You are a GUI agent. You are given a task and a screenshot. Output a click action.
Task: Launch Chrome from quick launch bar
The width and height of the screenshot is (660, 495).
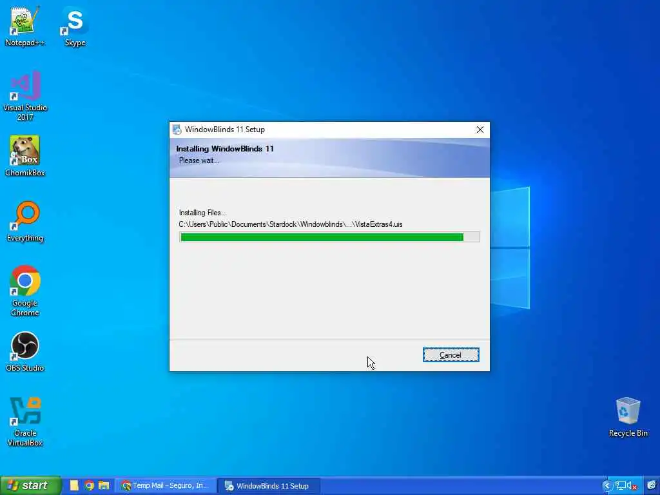tap(89, 486)
